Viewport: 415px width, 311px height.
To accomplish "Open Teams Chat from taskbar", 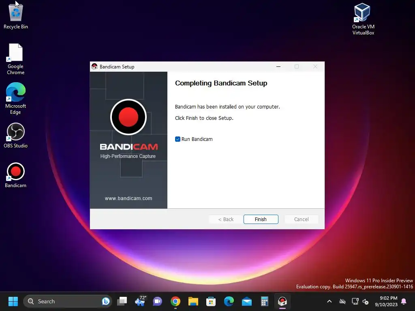I will coord(158,301).
